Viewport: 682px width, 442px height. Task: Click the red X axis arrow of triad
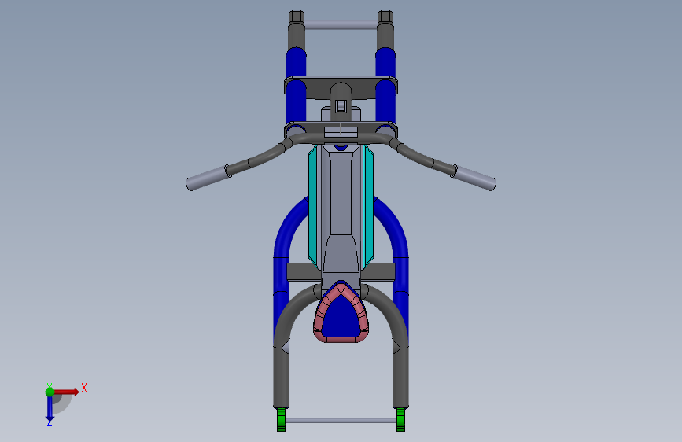point(67,392)
